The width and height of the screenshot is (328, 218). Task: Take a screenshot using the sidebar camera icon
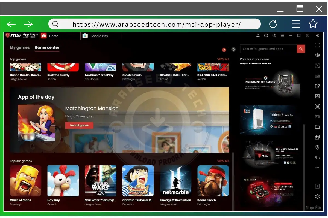coord(317,106)
